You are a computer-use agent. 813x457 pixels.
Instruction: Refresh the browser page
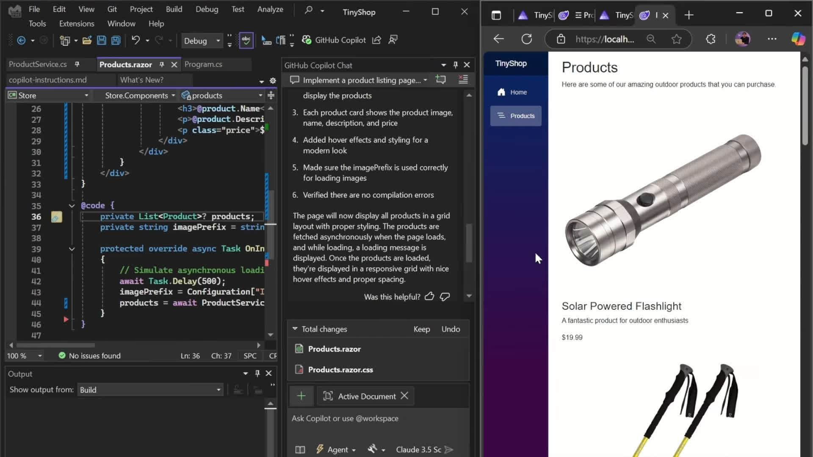pos(526,39)
